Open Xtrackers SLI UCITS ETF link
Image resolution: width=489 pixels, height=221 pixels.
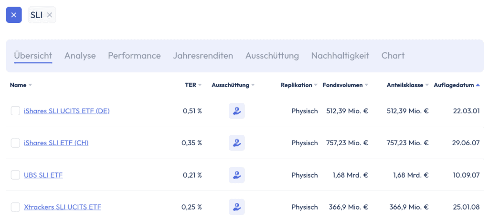pos(63,207)
